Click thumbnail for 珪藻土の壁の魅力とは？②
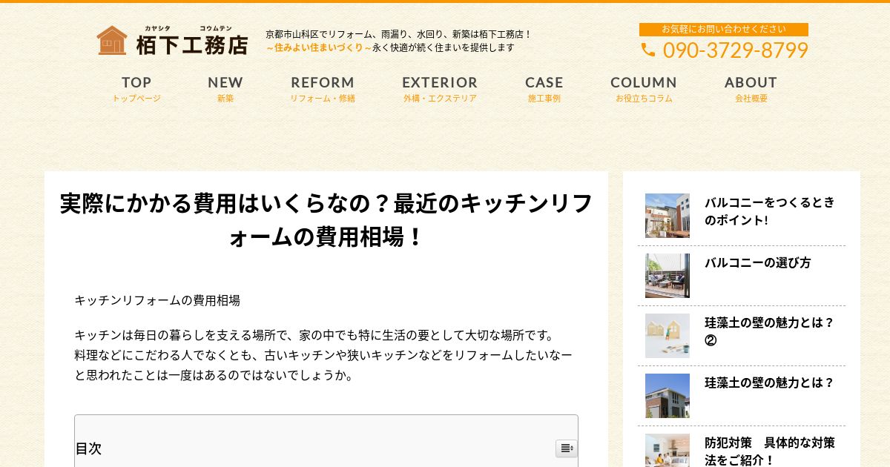890x467 pixels. 667,336
